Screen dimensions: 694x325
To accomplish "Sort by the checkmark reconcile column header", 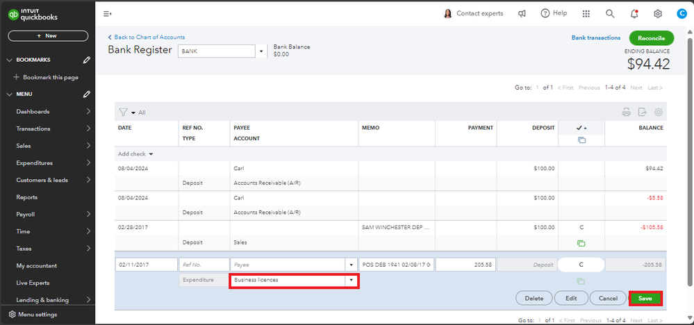I will point(581,128).
